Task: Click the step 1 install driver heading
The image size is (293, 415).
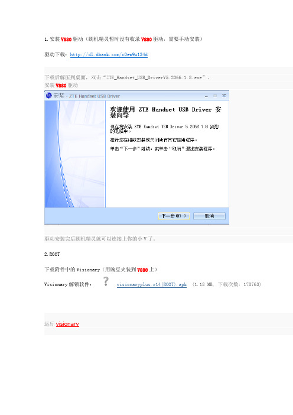Action: point(123,39)
